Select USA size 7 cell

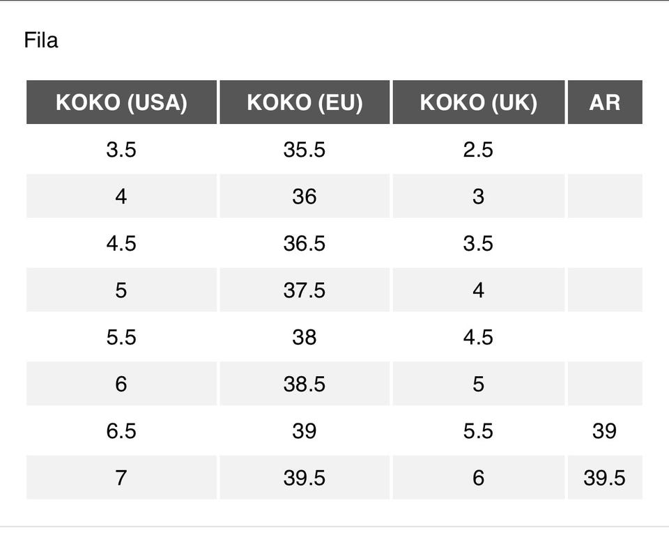coord(121,478)
